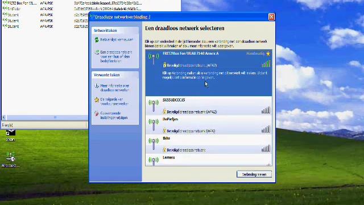Image resolution: width=364 pixels, height=205 pixels.
Task: Click Beveiligd draadloos netwerk (WPA2) under SX551DCCC35
Action: (x=192, y=112)
